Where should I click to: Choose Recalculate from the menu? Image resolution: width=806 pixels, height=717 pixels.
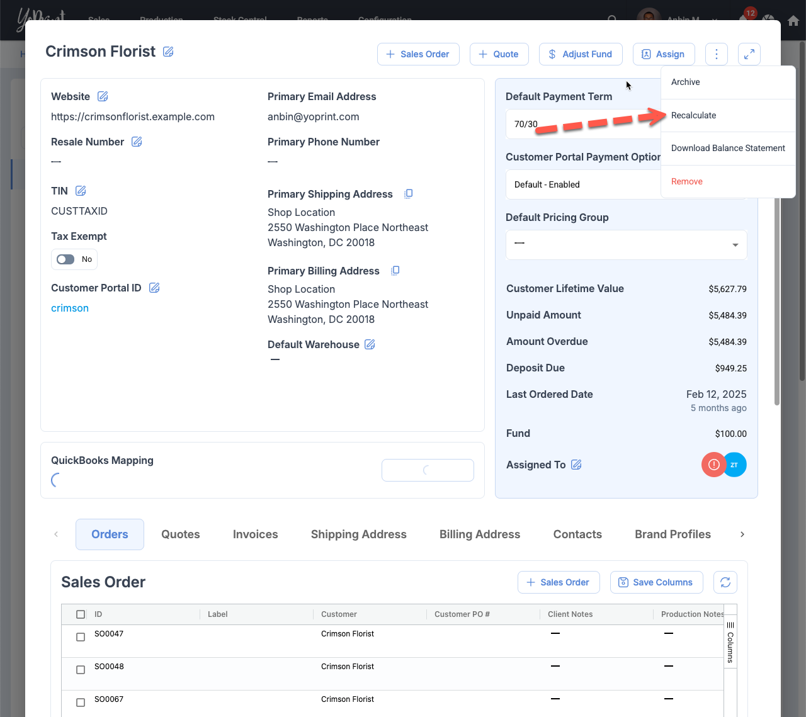(x=693, y=115)
